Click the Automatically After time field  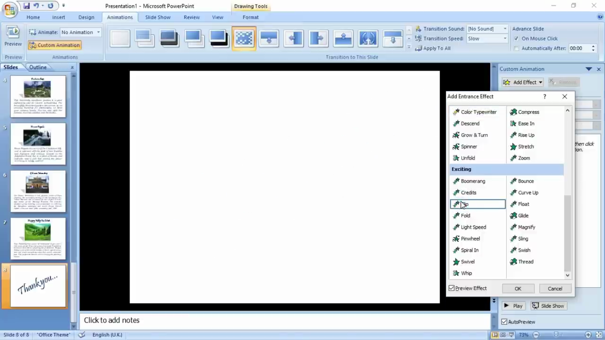[x=579, y=48]
